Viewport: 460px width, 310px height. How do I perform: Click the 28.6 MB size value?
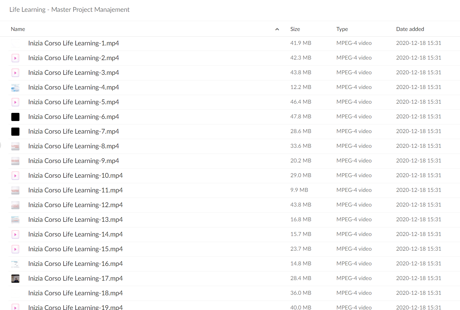[x=301, y=131]
